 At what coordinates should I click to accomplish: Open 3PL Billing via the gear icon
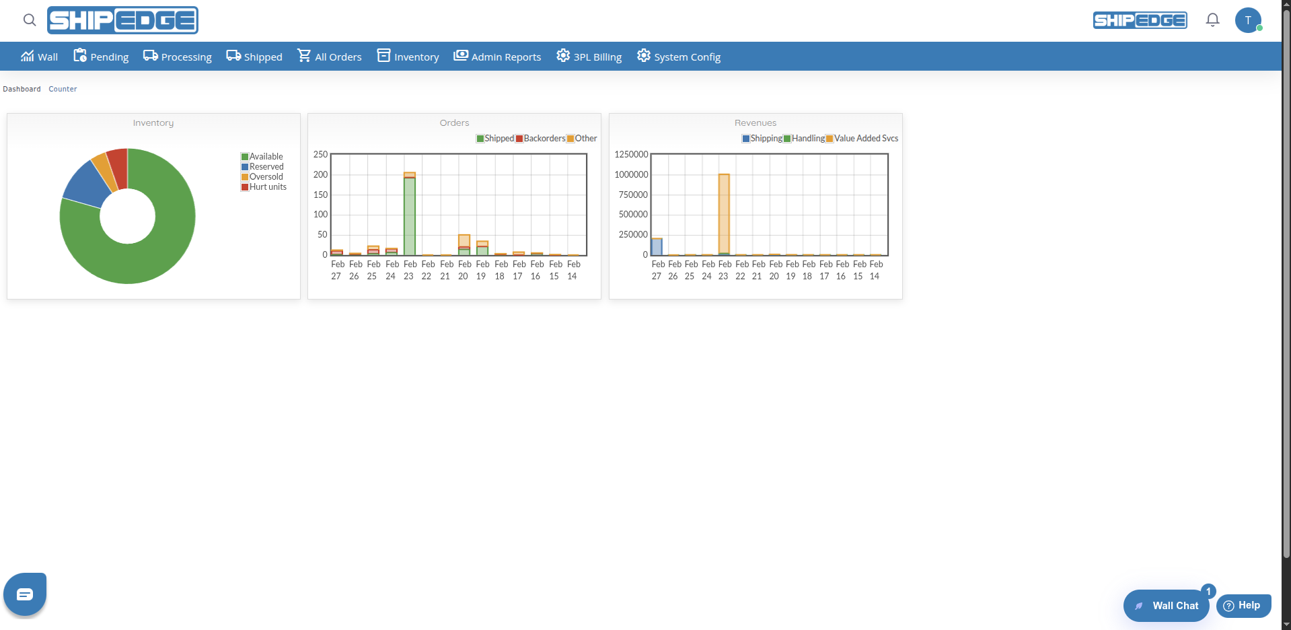562,56
